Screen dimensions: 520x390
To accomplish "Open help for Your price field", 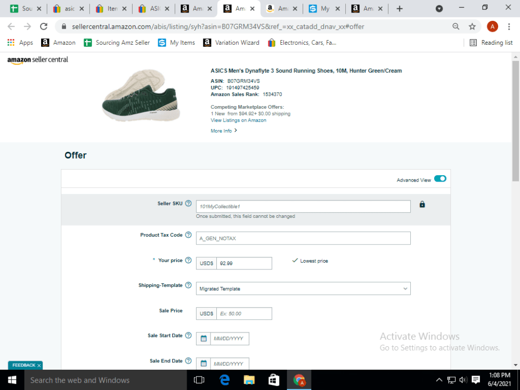I will 188,261.
